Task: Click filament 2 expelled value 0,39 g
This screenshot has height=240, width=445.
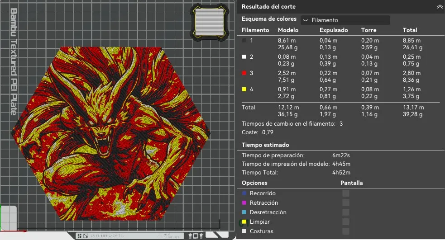Action: [x=328, y=63]
